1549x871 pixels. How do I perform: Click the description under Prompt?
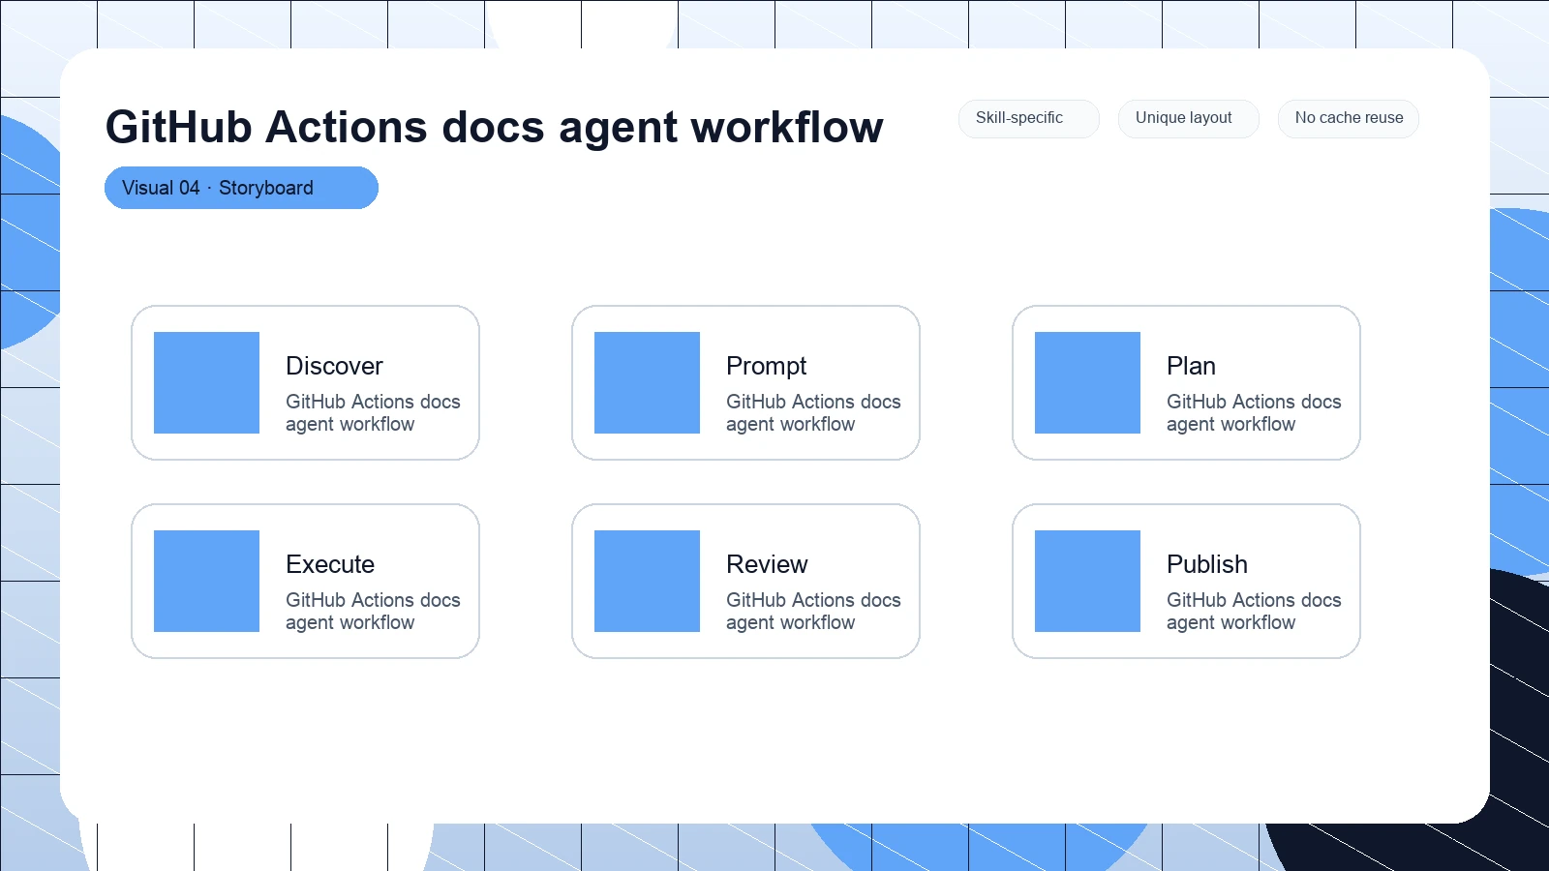[813, 413]
